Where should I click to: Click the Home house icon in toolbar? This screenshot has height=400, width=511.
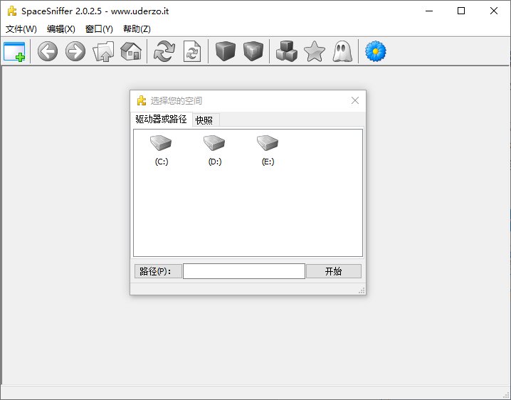coord(131,52)
